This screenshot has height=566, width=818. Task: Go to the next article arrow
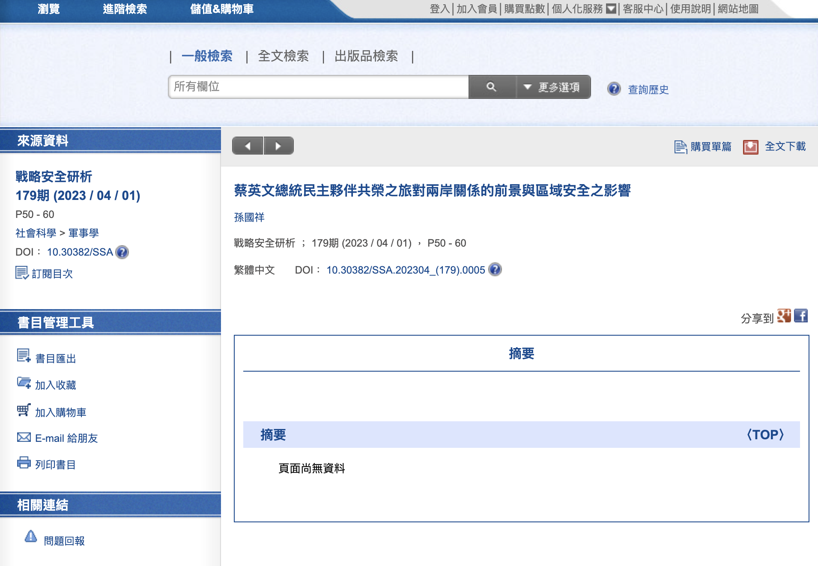[x=278, y=146]
